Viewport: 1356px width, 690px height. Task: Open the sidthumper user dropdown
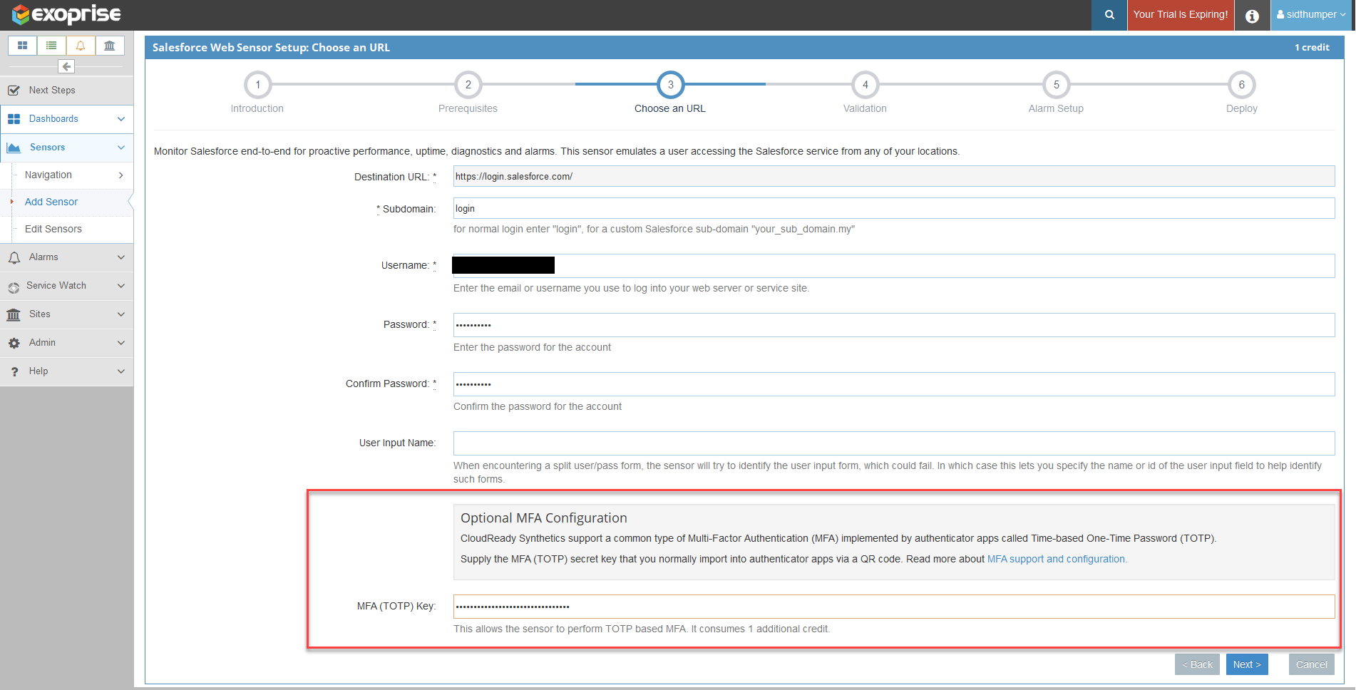(x=1310, y=14)
